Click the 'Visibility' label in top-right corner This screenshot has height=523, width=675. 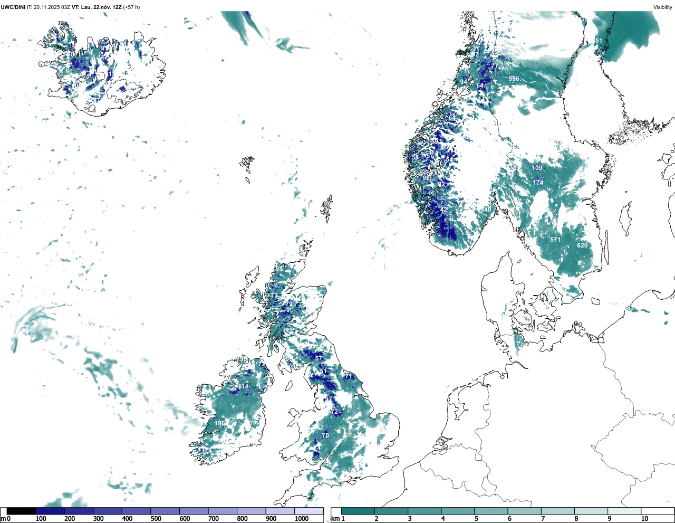coord(663,7)
